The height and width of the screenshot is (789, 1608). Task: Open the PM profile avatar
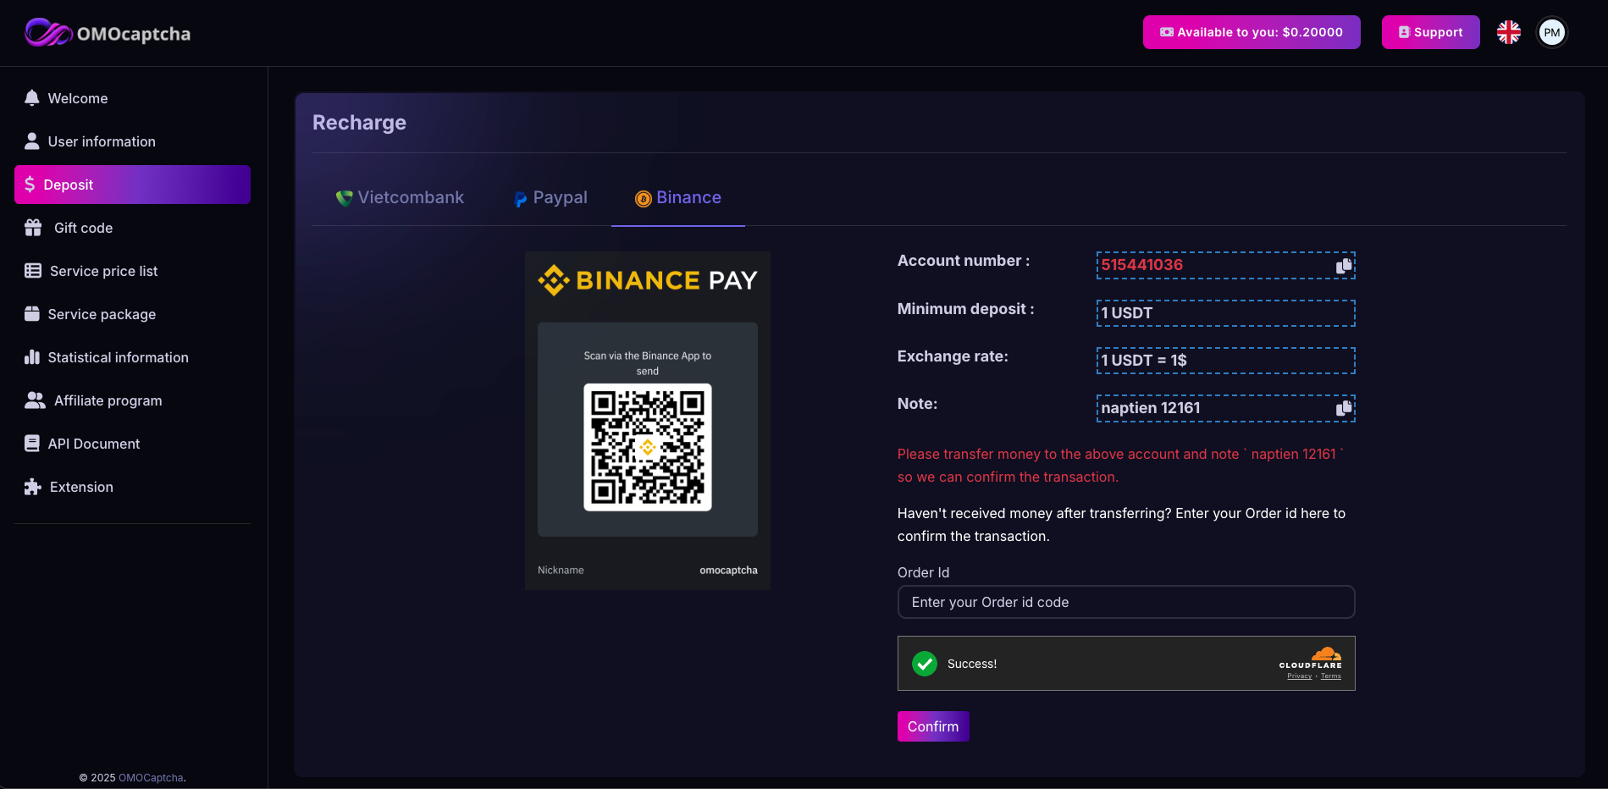click(x=1552, y=32)
